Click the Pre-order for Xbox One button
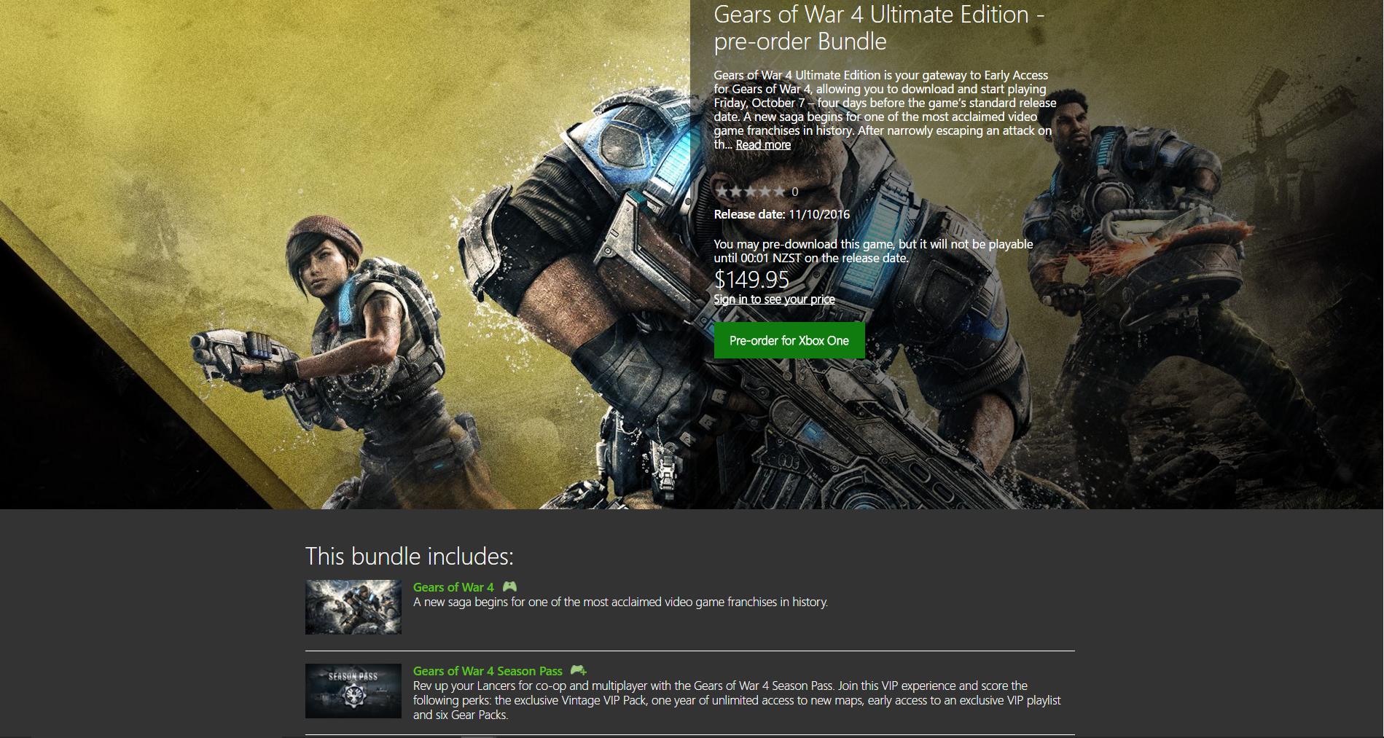 pyautogui.click(x=789, y=340)
